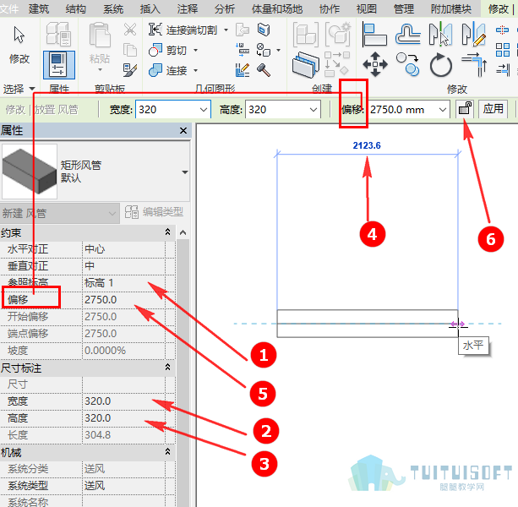
Task: Click the Create Assembly stacked panels icon
Action: 306,65
